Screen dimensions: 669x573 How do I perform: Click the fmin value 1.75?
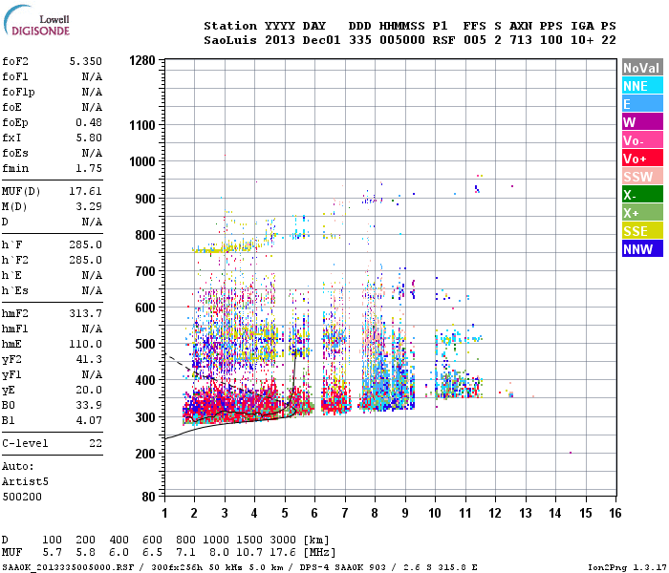click(89, 168)
